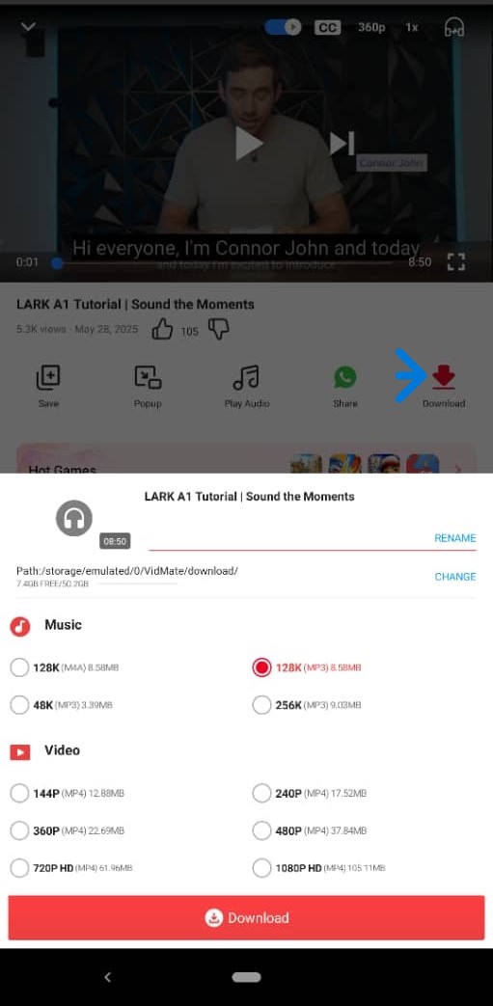The height and width of the screenshot is (1006, 493).
Task: Open the 1x playback speed selector
Action: [411, 28]
